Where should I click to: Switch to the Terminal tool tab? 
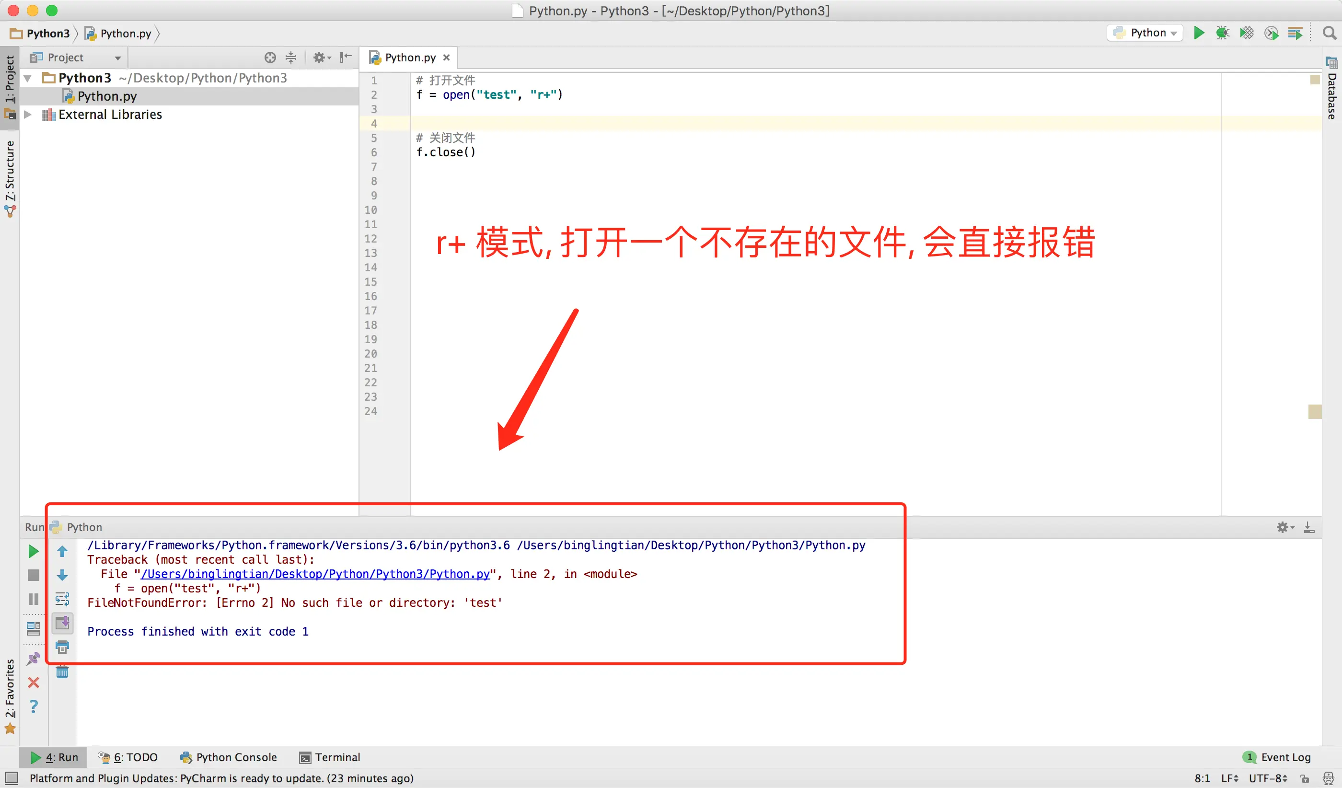(x=330, y=757)
